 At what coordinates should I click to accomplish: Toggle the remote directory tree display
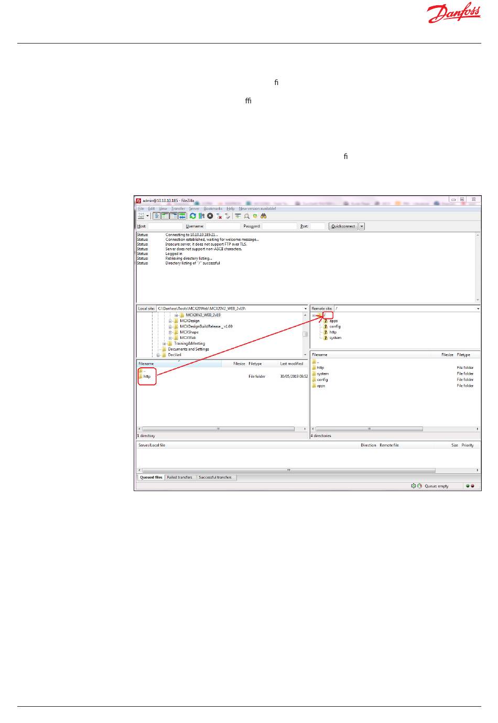point(174,216)
